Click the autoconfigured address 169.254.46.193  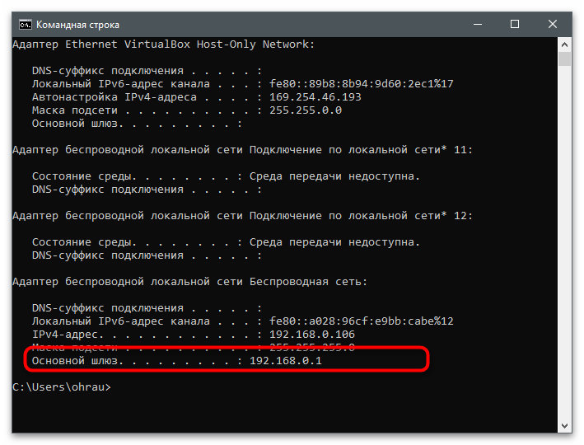315,97
